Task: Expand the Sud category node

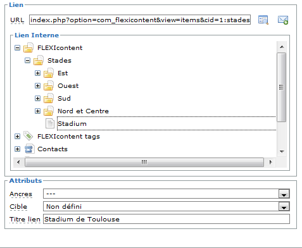Action: click(38, 99)
